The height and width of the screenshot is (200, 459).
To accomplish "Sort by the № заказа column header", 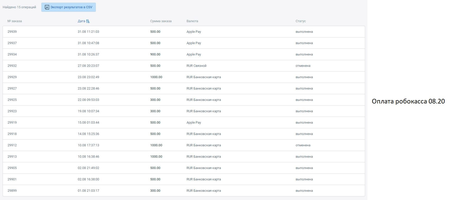I will pos(15,21).
